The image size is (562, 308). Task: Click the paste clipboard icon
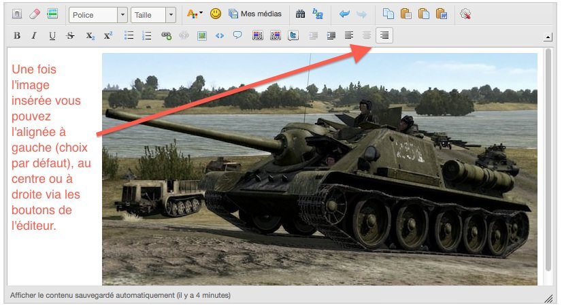point(424,14)
